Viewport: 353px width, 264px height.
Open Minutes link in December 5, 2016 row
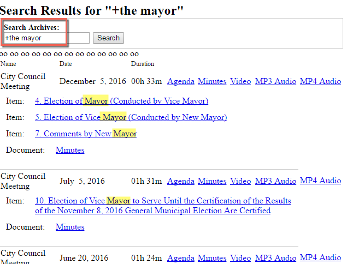(x=212, y=81)
